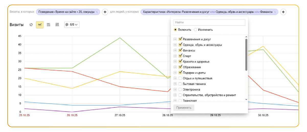Screen dimensions: 307x132
Task: Switch to column chart view
Action: tap(57, 25)
